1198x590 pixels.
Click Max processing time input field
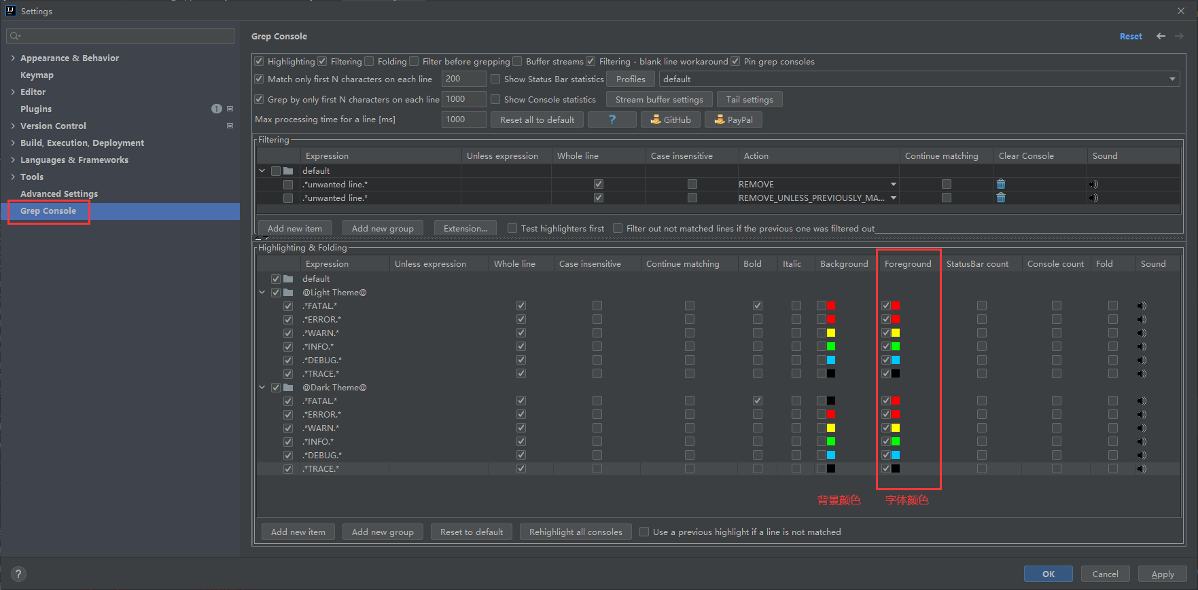point(464,119)
